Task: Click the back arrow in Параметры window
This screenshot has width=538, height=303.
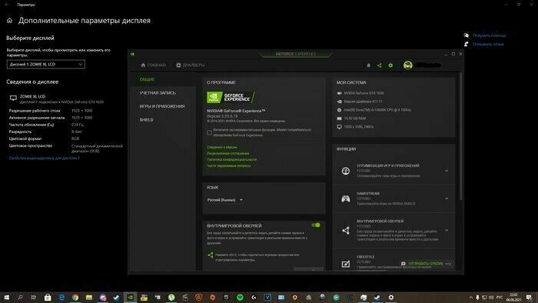Action: [6, 5]
